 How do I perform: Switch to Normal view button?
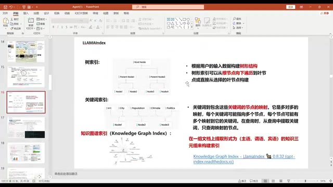coord(265,181)
